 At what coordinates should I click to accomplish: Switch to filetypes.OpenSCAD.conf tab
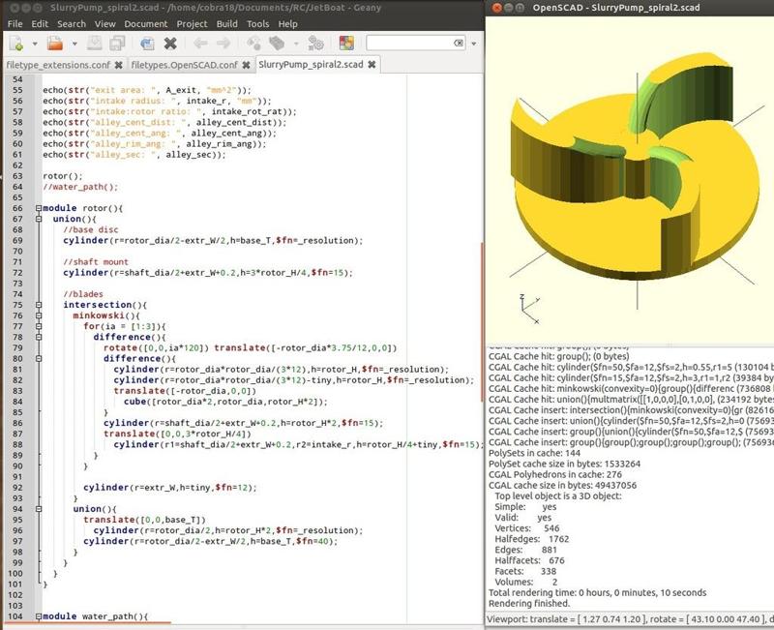(x=184, y=65)
